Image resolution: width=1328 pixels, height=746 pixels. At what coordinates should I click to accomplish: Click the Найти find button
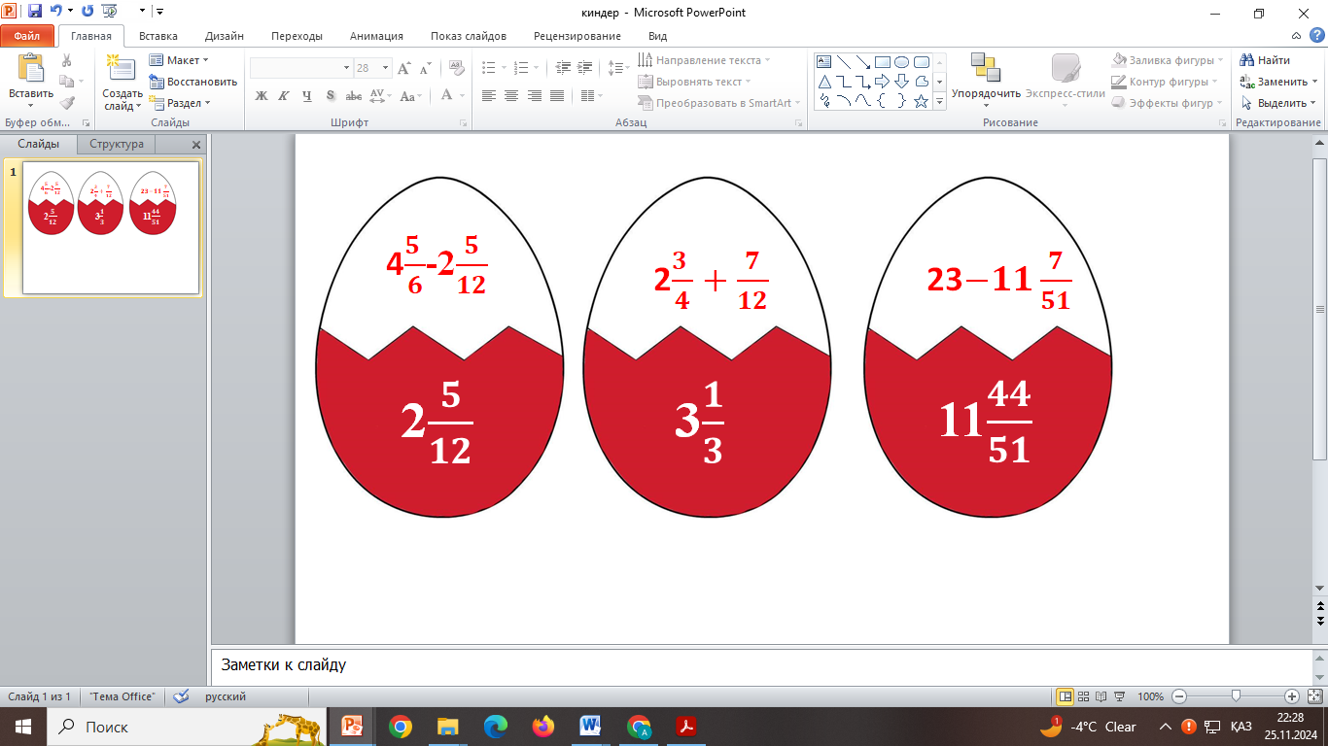coord(1267,60)
